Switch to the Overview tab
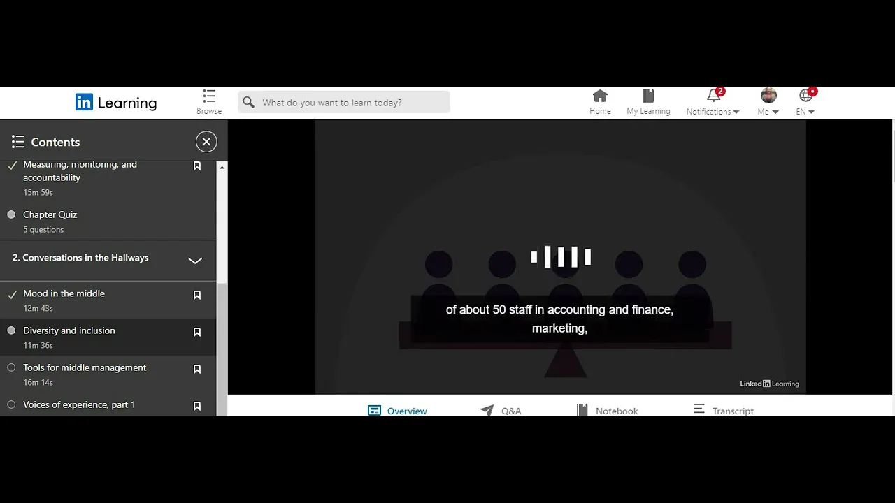The image size is (895, 503). 397,411
